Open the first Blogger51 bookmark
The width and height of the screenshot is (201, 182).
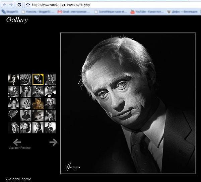tap(9, 12)
